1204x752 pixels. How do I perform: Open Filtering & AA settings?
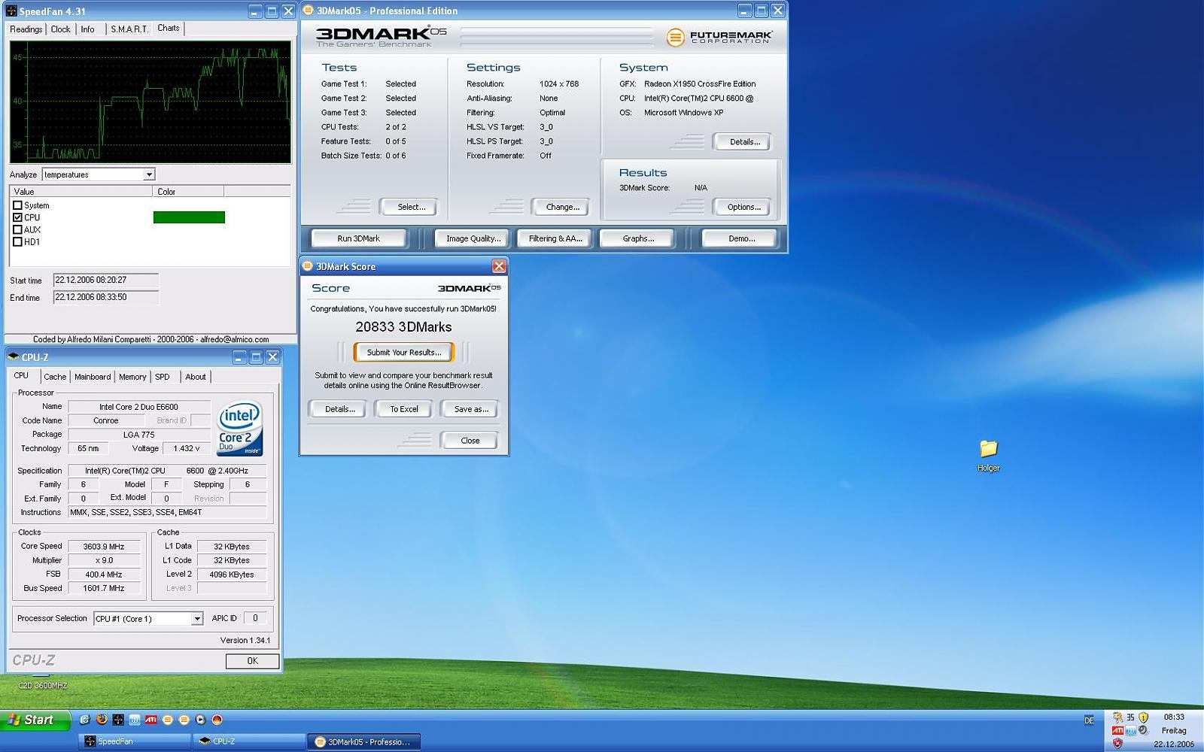(555, 238)
